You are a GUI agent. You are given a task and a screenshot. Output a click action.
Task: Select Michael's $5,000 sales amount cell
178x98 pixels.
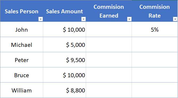[x=64, y=44]
